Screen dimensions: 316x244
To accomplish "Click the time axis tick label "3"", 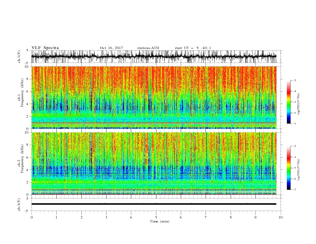I will pyautogui.click(x=106, y=217).
